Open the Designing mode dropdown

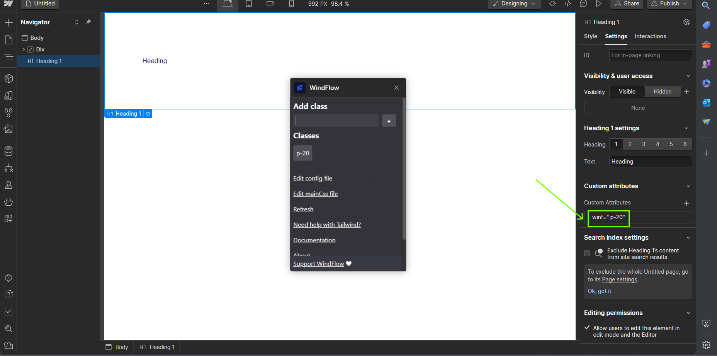514,4
